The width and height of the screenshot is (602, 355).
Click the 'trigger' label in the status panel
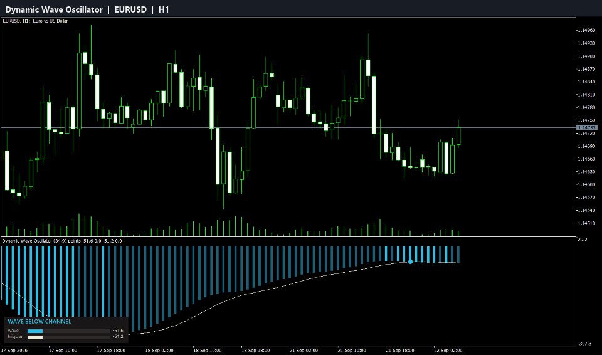pos(15,337)
